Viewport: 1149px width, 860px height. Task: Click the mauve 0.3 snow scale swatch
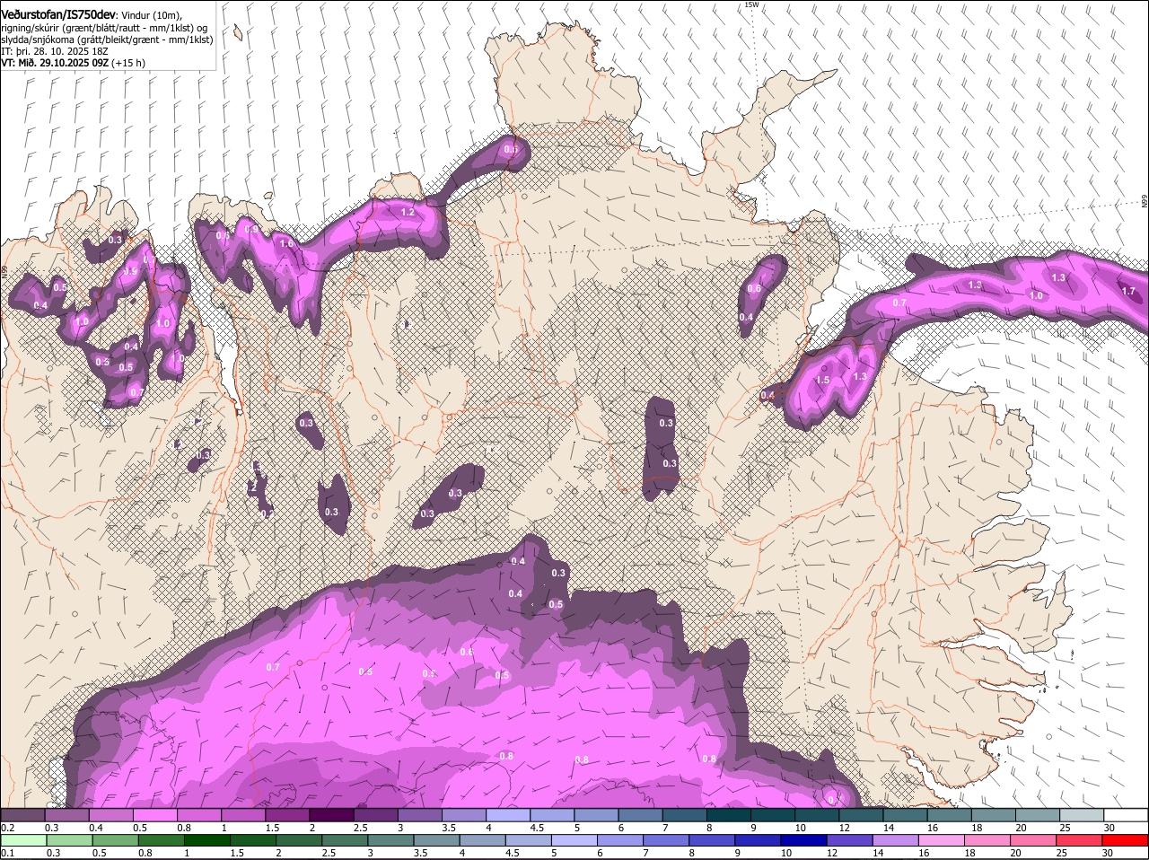click(66, 814)
